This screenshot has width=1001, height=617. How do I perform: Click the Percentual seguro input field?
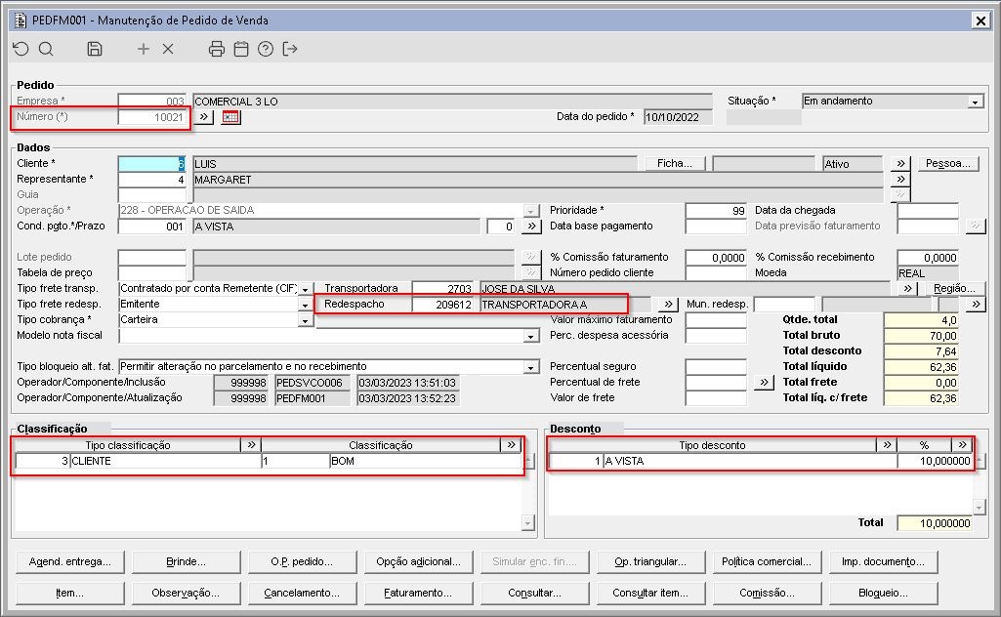click(x=716, y=367)
